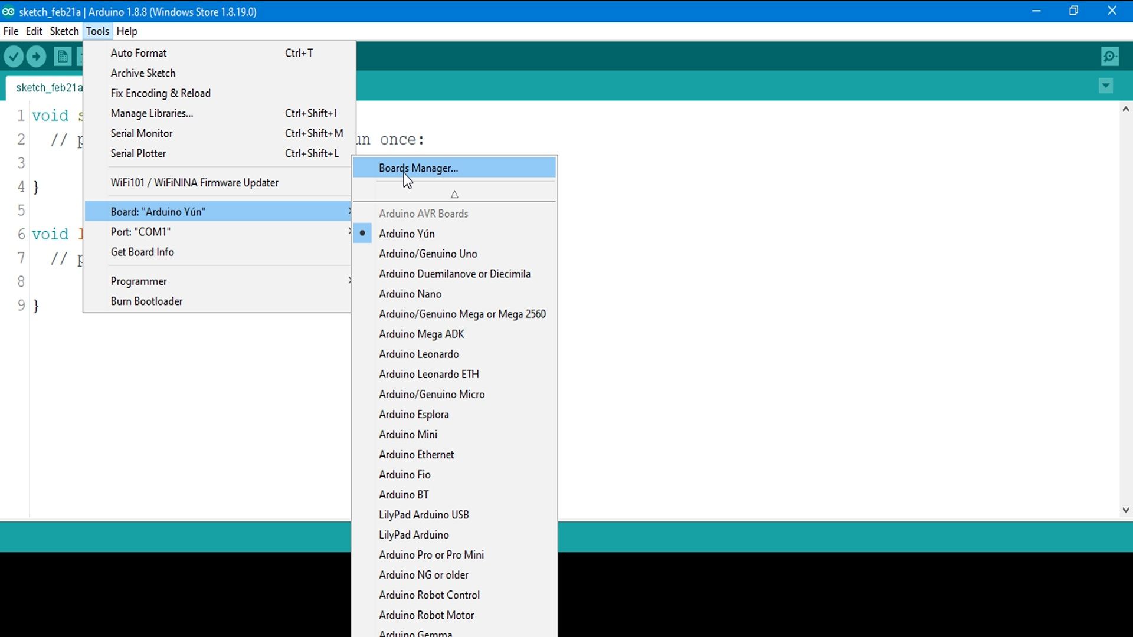This screenshot has width=1133, height=637.
Task: Click Manage Libraries menu entry
Action: (x=152, y=113)
